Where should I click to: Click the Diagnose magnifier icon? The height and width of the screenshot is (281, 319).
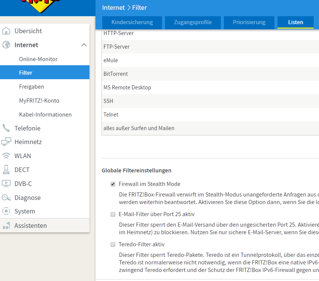tap(6, 197)
